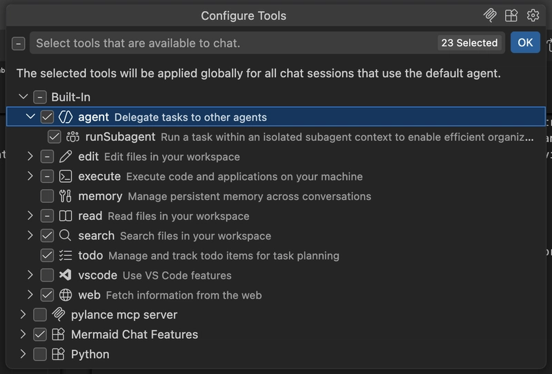This screenshot has height=374, width=552.
Task: Click the VS Code logo icon
Action: coord(66,275)
